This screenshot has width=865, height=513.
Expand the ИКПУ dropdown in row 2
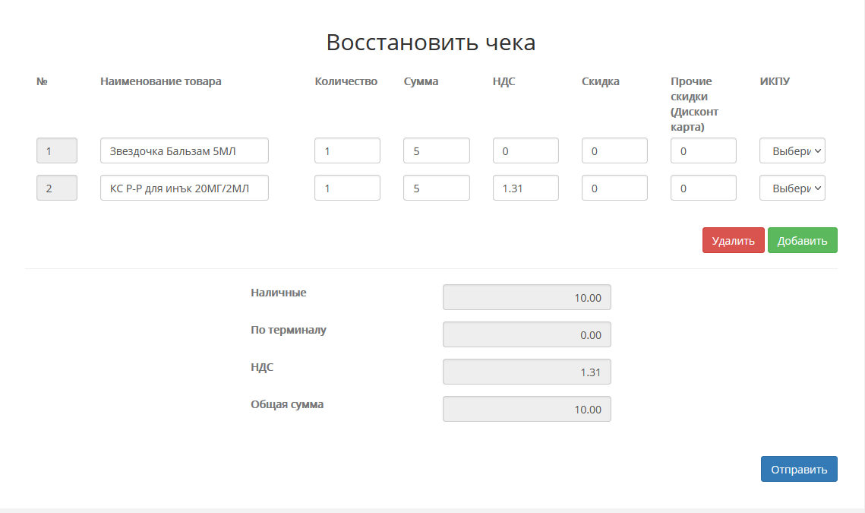[792, 188]
